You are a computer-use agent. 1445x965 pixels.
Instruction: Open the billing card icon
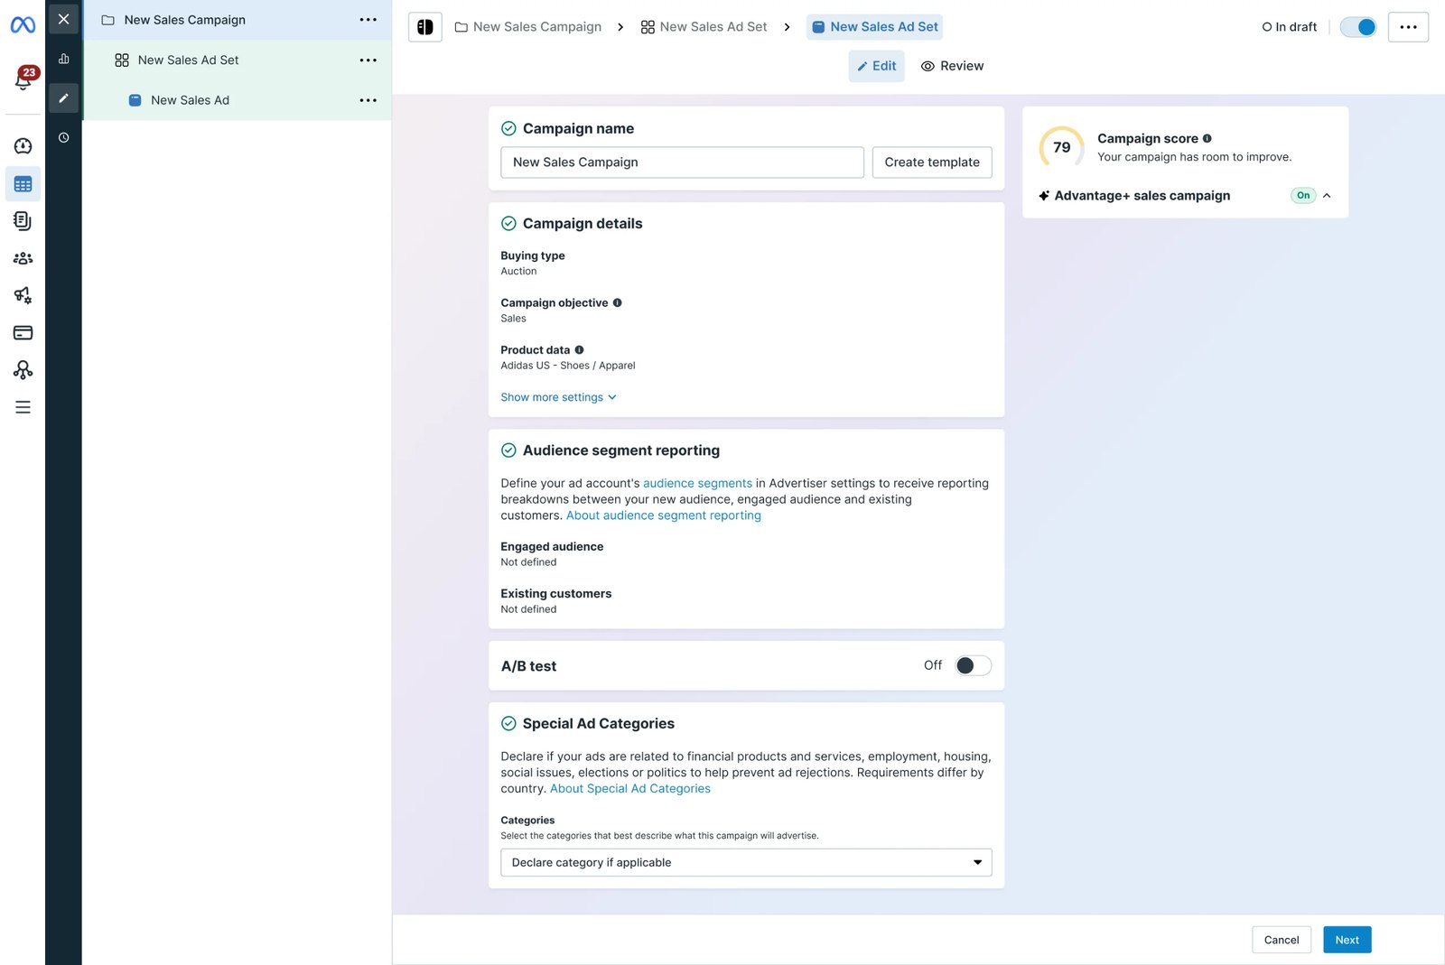point(23,333)
